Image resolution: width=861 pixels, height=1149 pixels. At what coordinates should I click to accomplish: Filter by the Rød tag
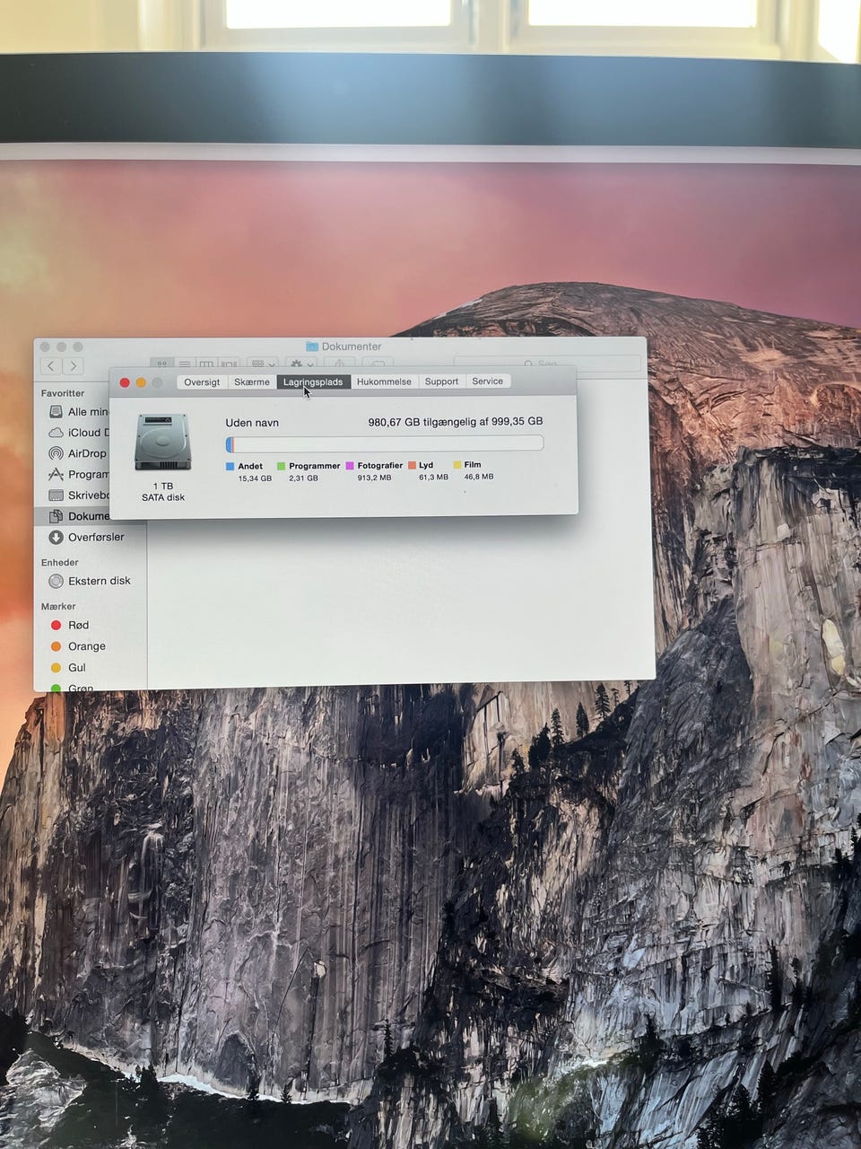tap(69, 625)
